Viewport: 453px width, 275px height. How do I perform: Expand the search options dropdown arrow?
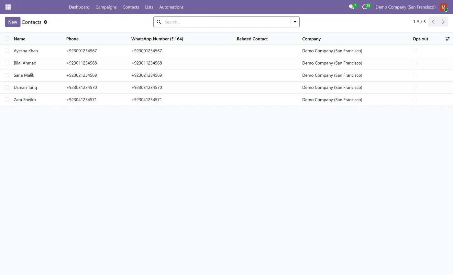coord(295,22)
